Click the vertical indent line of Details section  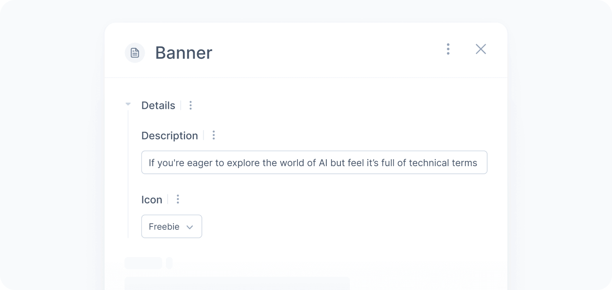(x=128, y=174)
